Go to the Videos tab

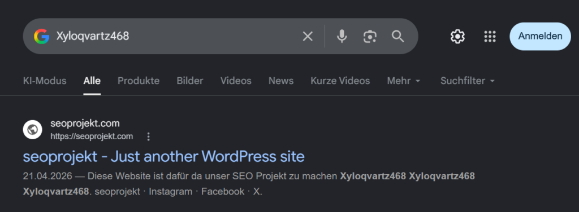(x=236, y=81)
